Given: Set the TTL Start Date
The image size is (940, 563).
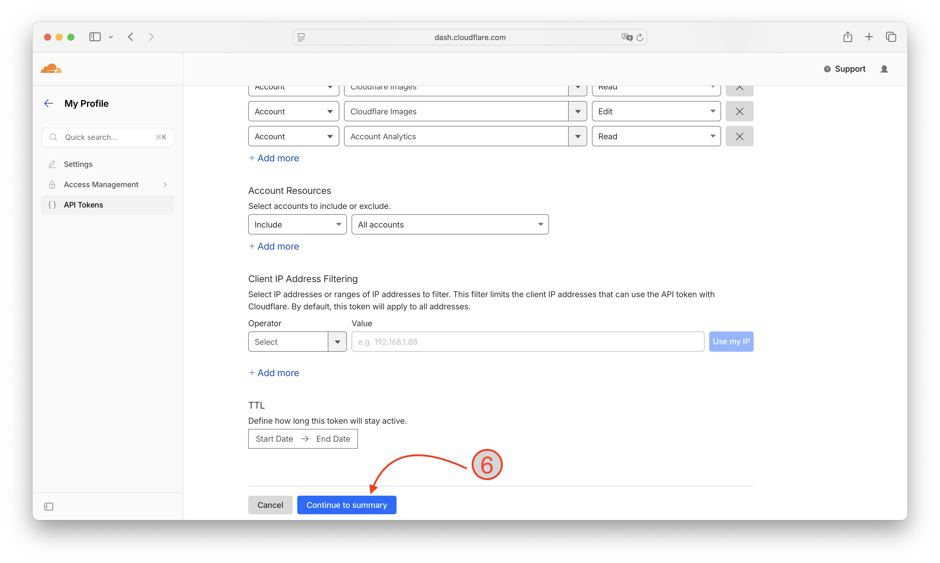Looking at the screenshot, I should tap(274, 439).
